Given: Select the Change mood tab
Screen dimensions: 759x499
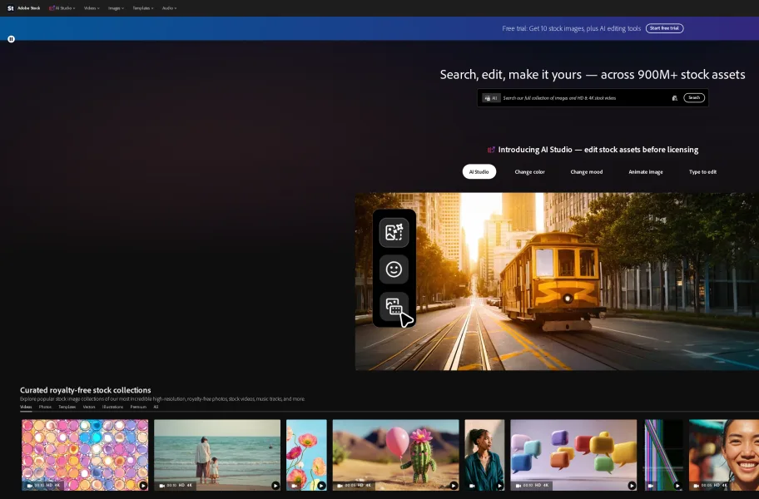Looking at the screenshot, I should pos(586,171).
